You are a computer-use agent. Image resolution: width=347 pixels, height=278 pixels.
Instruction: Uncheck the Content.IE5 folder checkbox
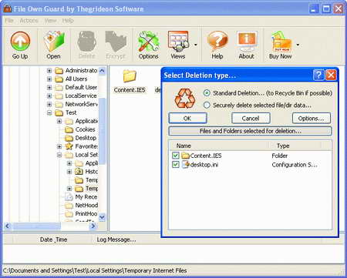(176, 156)
